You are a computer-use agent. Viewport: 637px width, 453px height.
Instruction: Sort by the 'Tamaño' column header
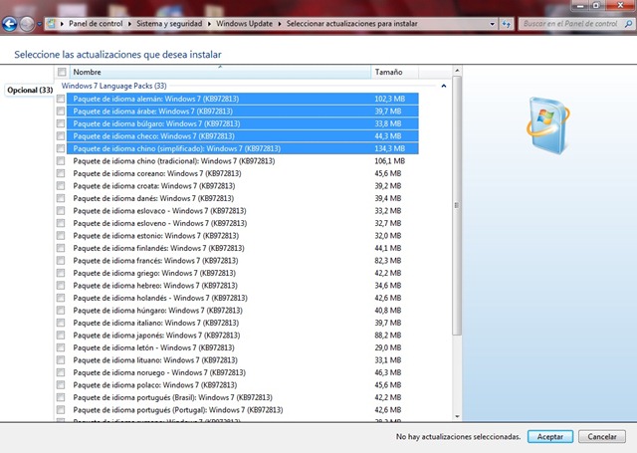point(394,72)
